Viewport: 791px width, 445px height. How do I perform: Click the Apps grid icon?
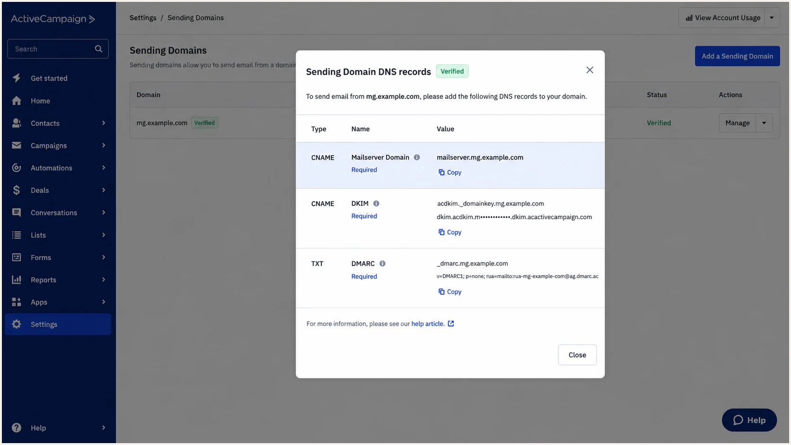click(17, 302)
